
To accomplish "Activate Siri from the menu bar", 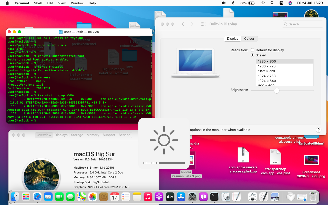I will click(290, 3).
